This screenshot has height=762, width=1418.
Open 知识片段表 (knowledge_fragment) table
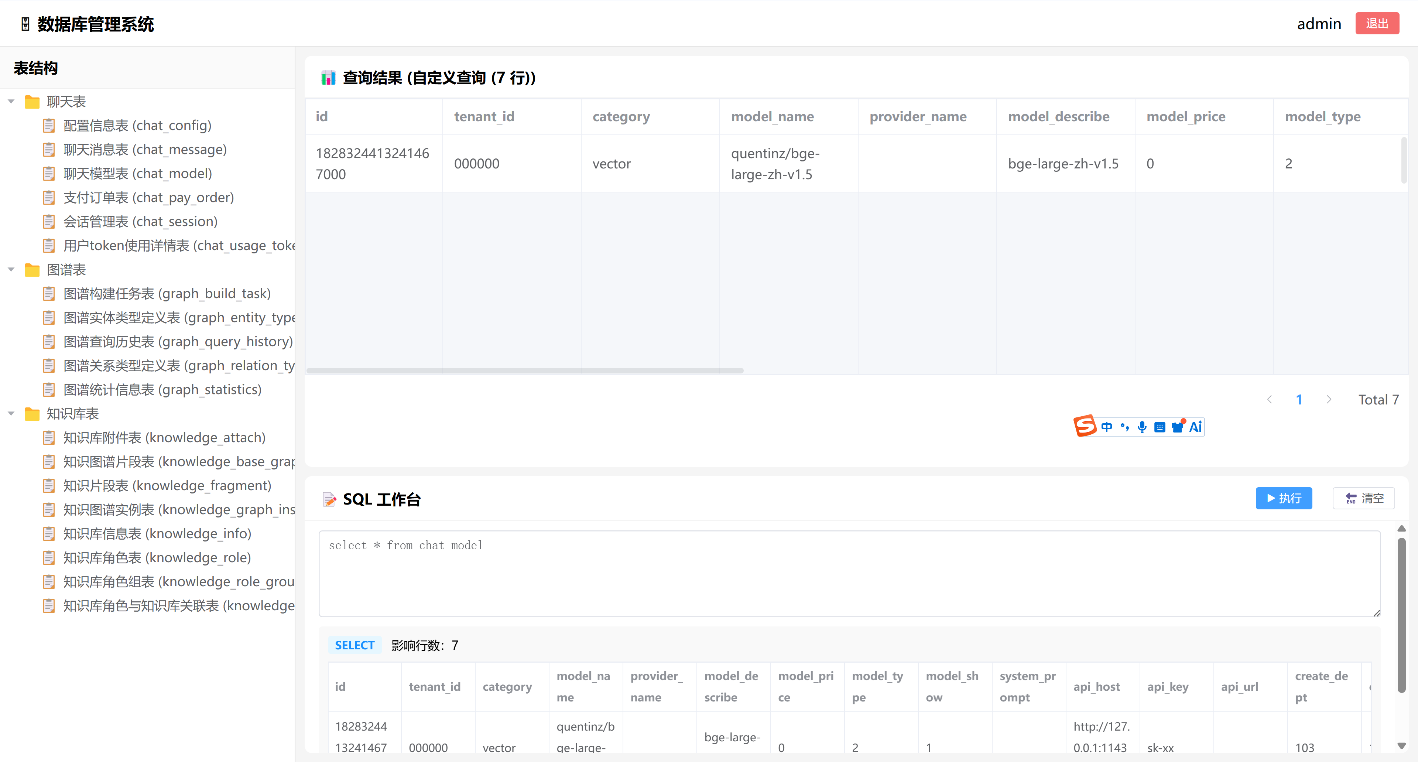pos(167,486)
